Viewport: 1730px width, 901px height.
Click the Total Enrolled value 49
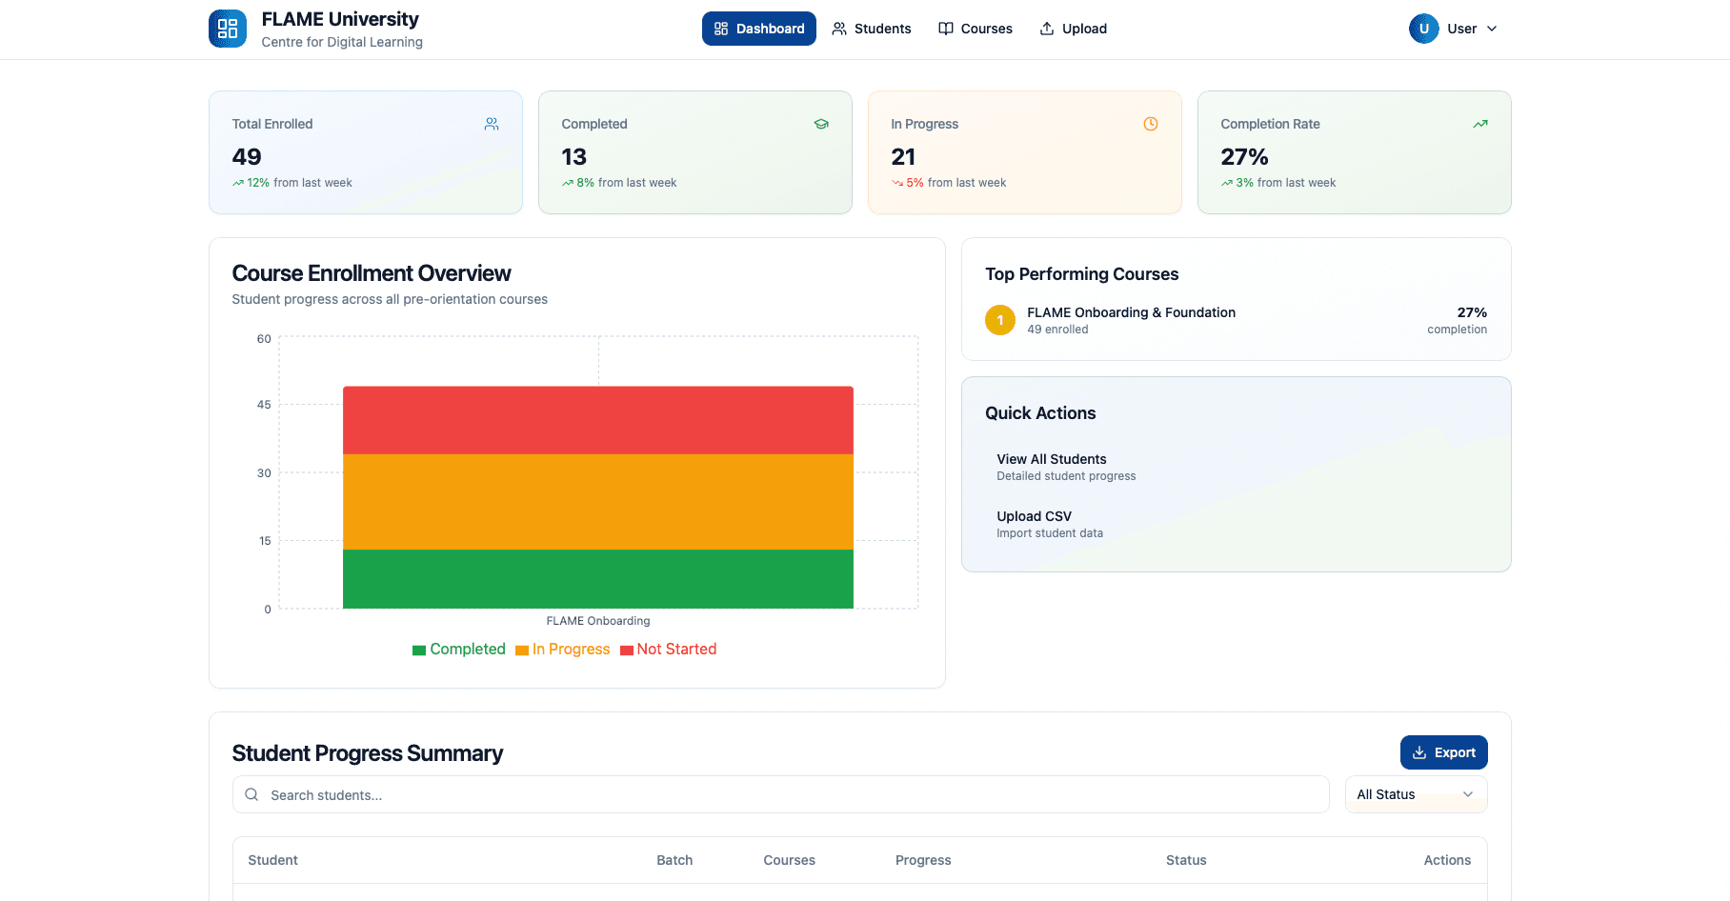tap(247, 156)
